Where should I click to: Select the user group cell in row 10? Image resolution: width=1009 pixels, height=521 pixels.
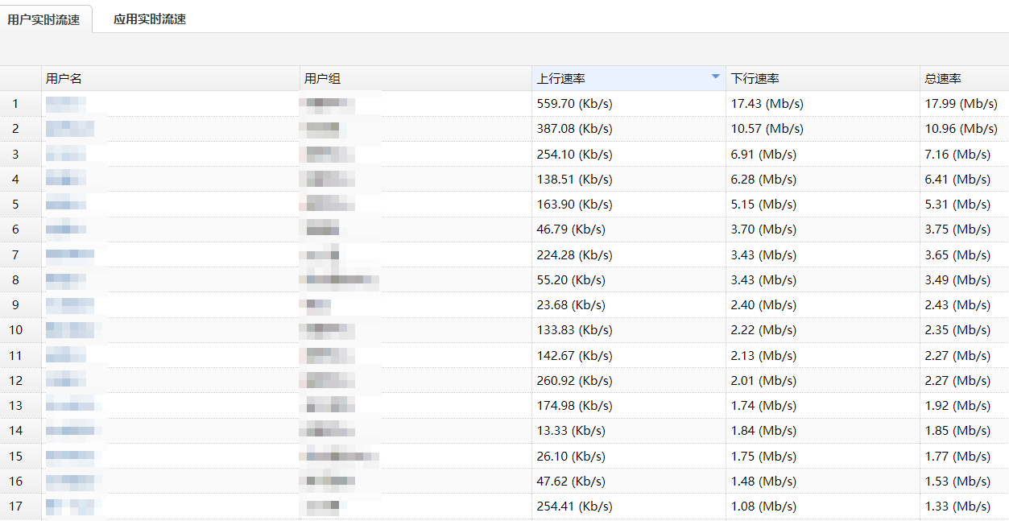click(x=327, y=330)
